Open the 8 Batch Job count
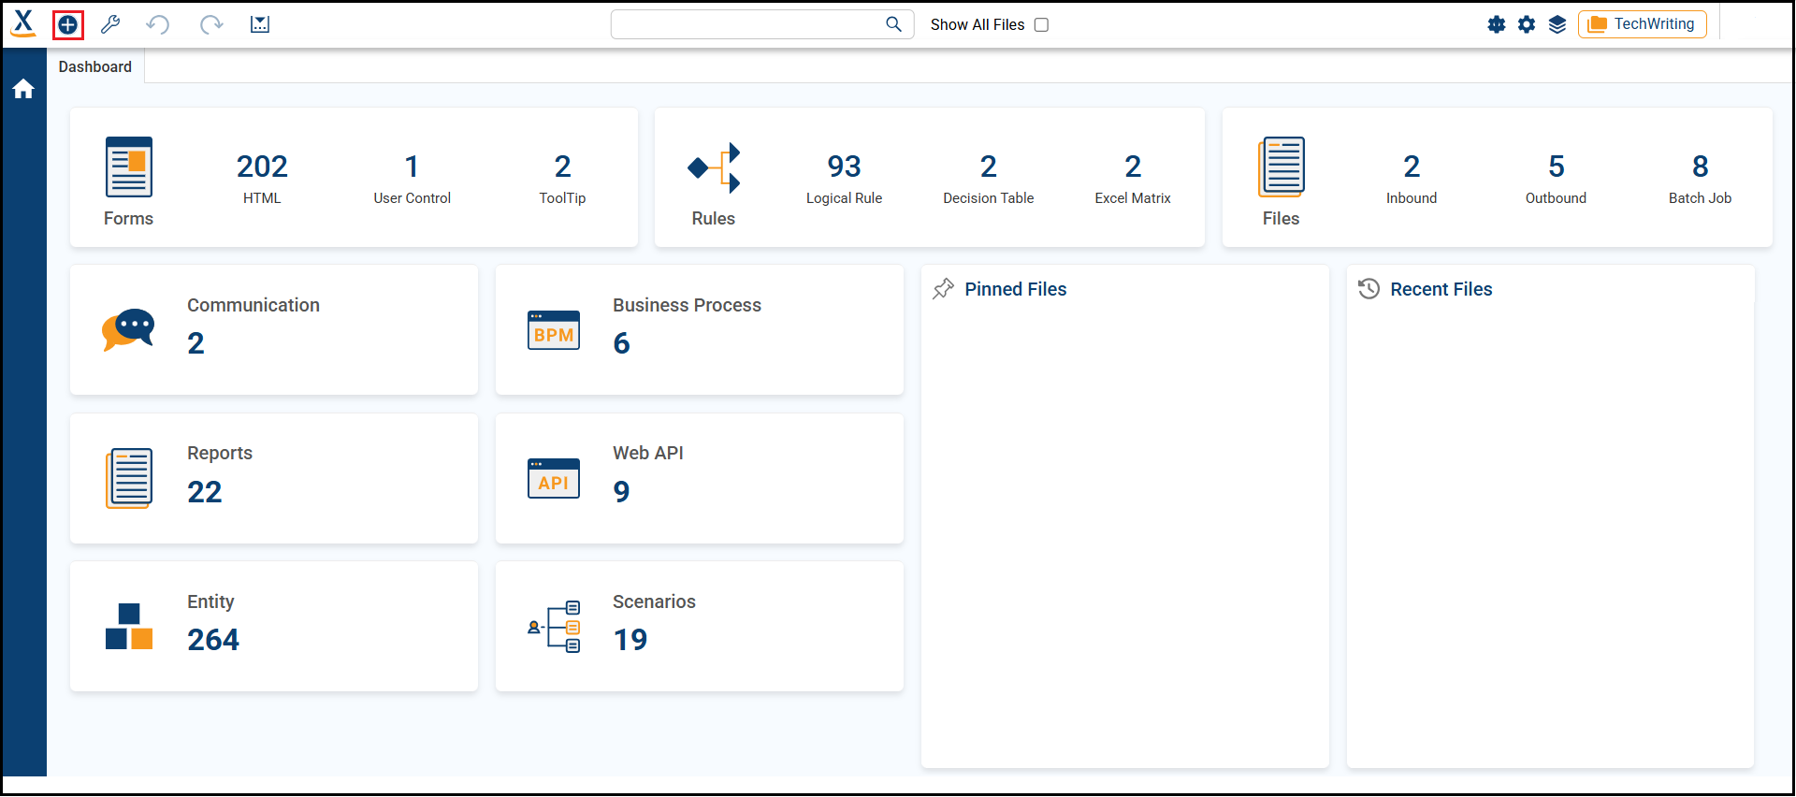This screenshot has width=1796, height=797. click(1700, 178)
